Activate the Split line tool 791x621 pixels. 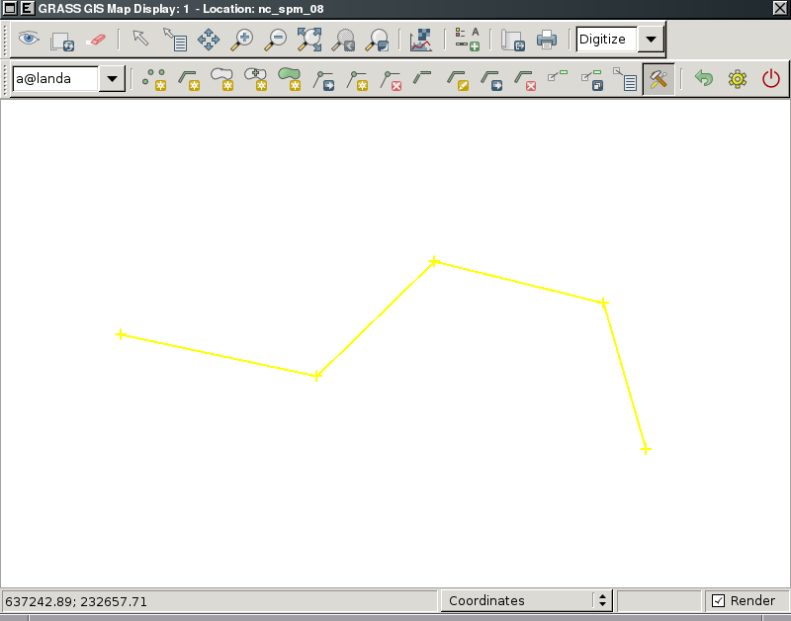[422, 77]
